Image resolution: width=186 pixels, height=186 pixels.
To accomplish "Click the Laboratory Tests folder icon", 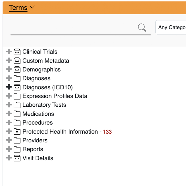I will tap(17, 105).
